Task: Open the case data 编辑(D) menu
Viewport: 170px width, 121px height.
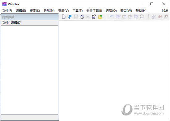Action: (16, 23)
